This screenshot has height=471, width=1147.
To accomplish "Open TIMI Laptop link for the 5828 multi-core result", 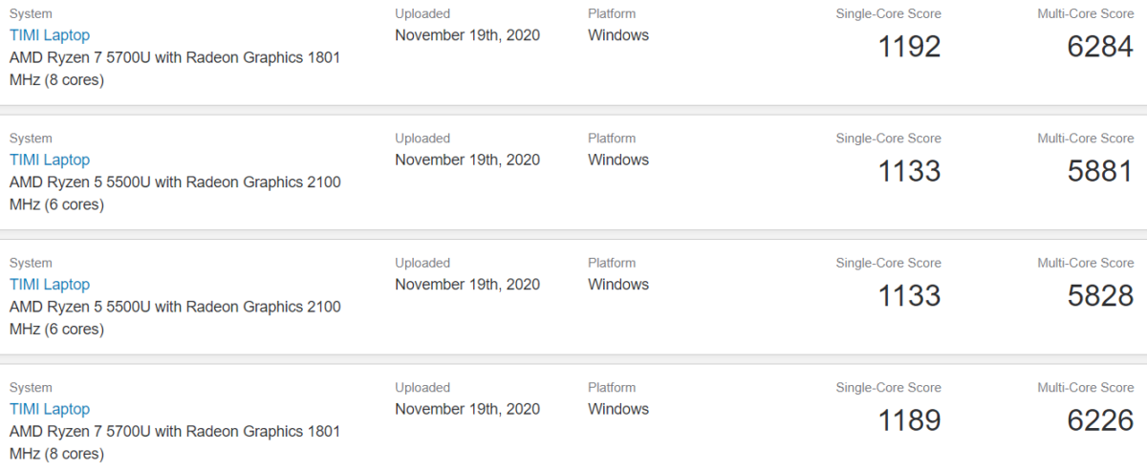I will click(50, 285).
